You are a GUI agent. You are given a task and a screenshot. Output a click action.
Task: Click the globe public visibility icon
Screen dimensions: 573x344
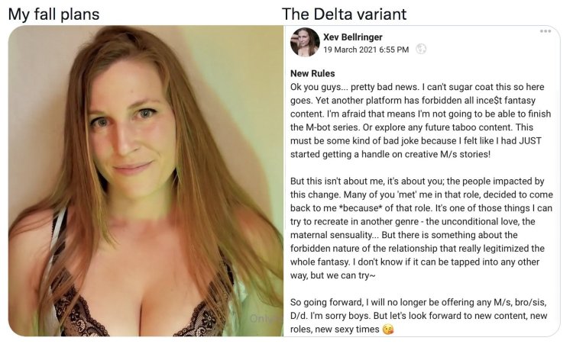pyautogui.click(x=421, y=50)
